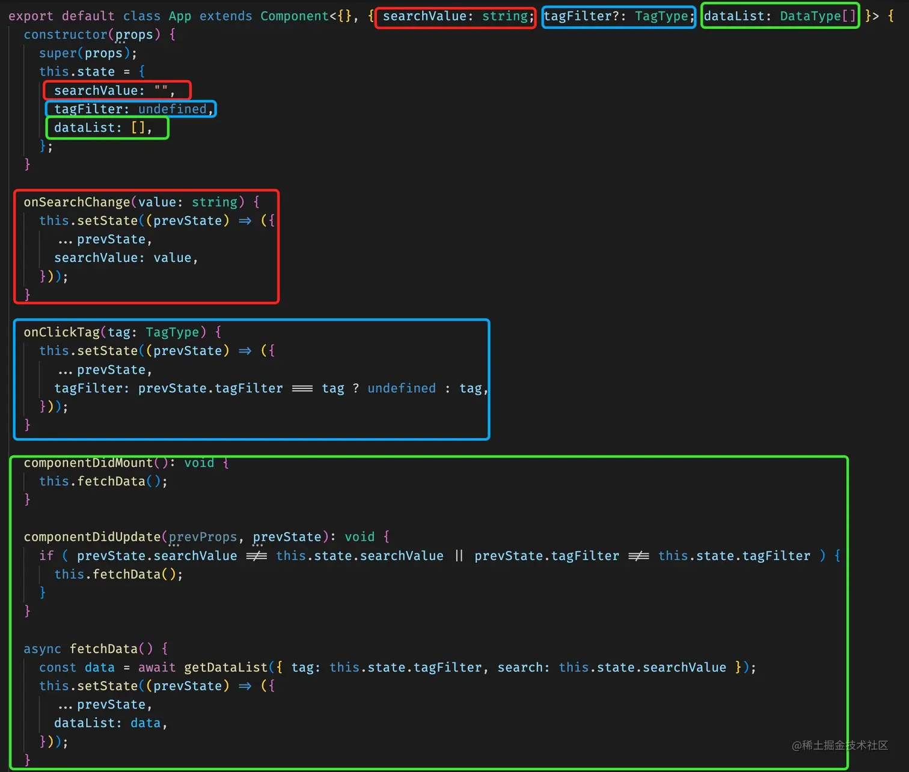
Task: Click the "await" keyword
Action: click(x=157, y=668)
